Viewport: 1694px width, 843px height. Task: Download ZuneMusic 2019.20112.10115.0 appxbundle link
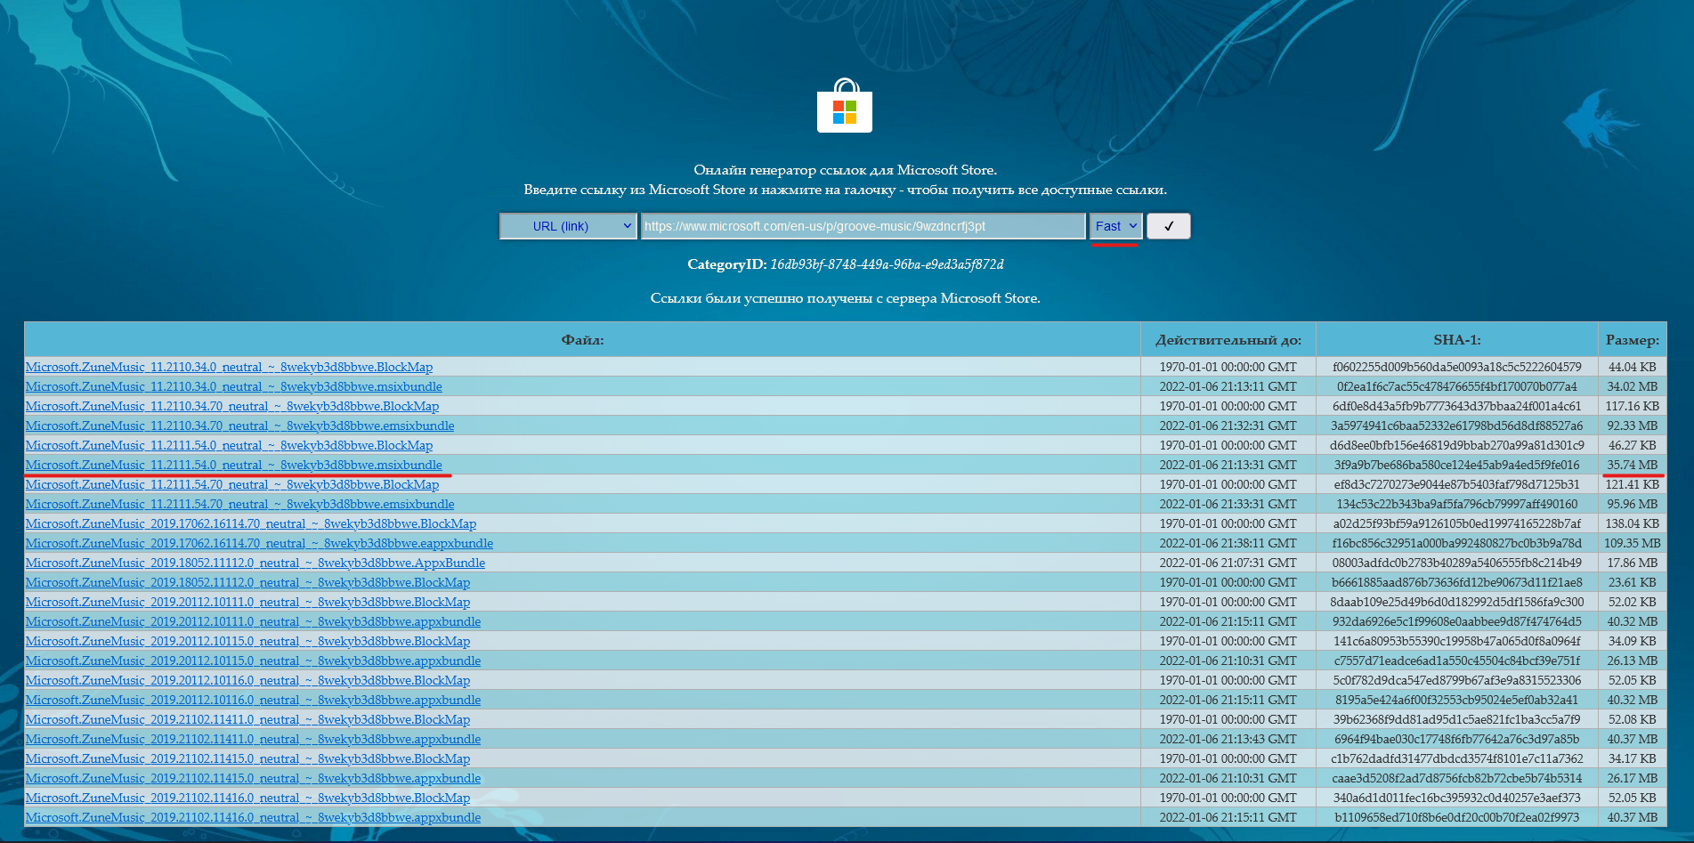(253, 661)
